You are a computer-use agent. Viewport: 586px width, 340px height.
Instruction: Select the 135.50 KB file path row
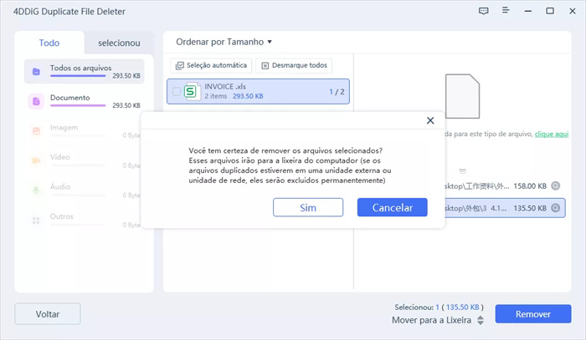[505, 208]
